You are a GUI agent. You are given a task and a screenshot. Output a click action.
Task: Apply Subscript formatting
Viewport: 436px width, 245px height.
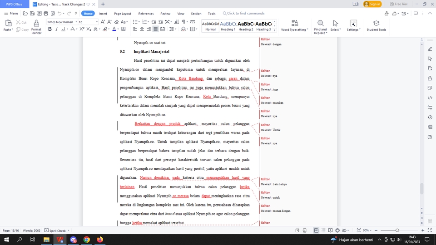click(89, 29)
